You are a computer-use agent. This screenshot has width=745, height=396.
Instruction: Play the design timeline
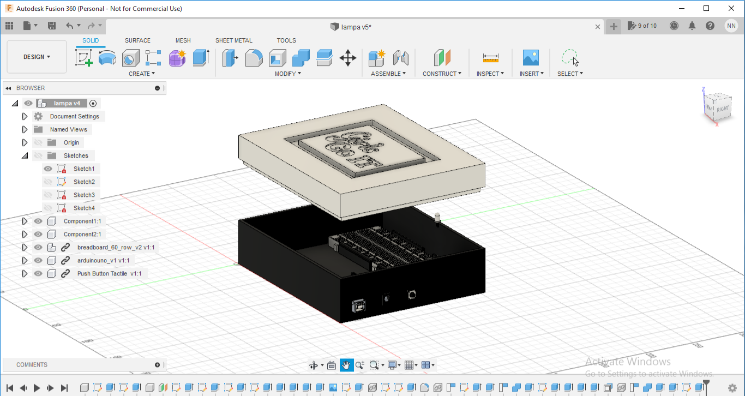37,388
